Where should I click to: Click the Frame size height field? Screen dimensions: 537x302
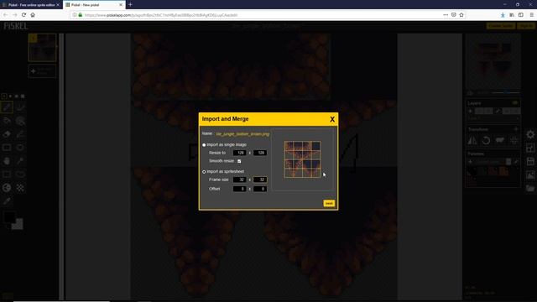coord(260,180)
